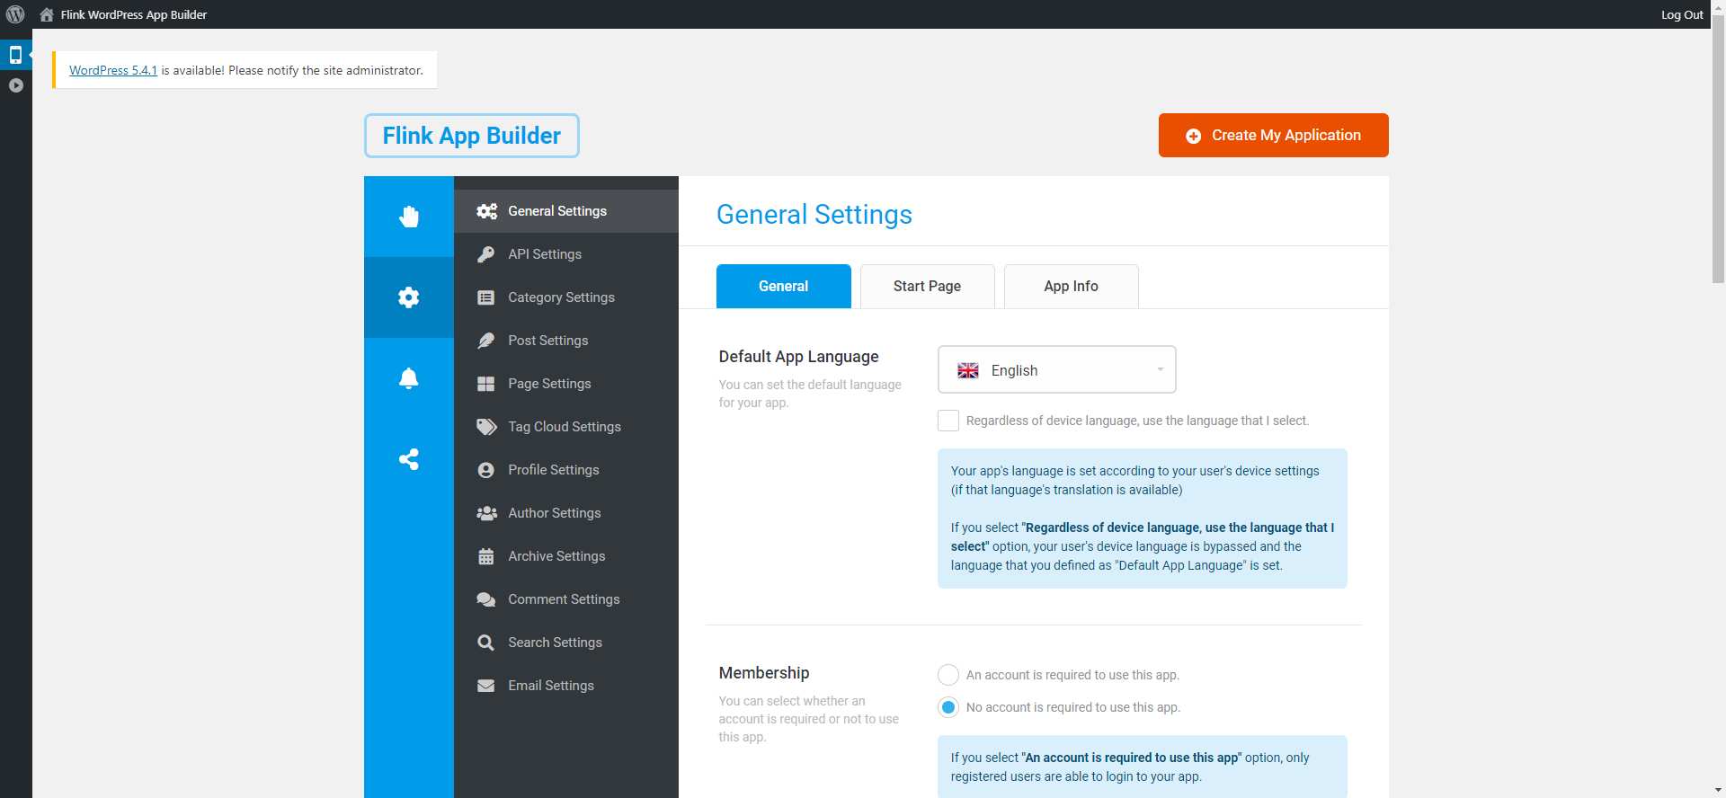
Task: Open API Settings menu item
Action: point(566,254)
